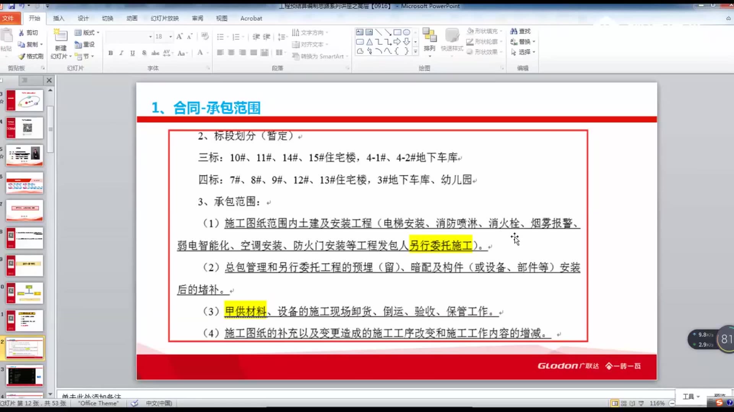Click the Find (查找) binoculars icon
The width and height of the screenshot is (734, 412).
coord(514,31)
